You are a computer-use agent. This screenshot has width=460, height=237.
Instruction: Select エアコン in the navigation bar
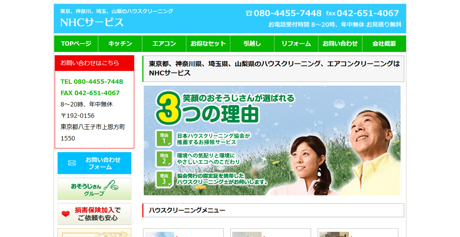pos(164,44)
